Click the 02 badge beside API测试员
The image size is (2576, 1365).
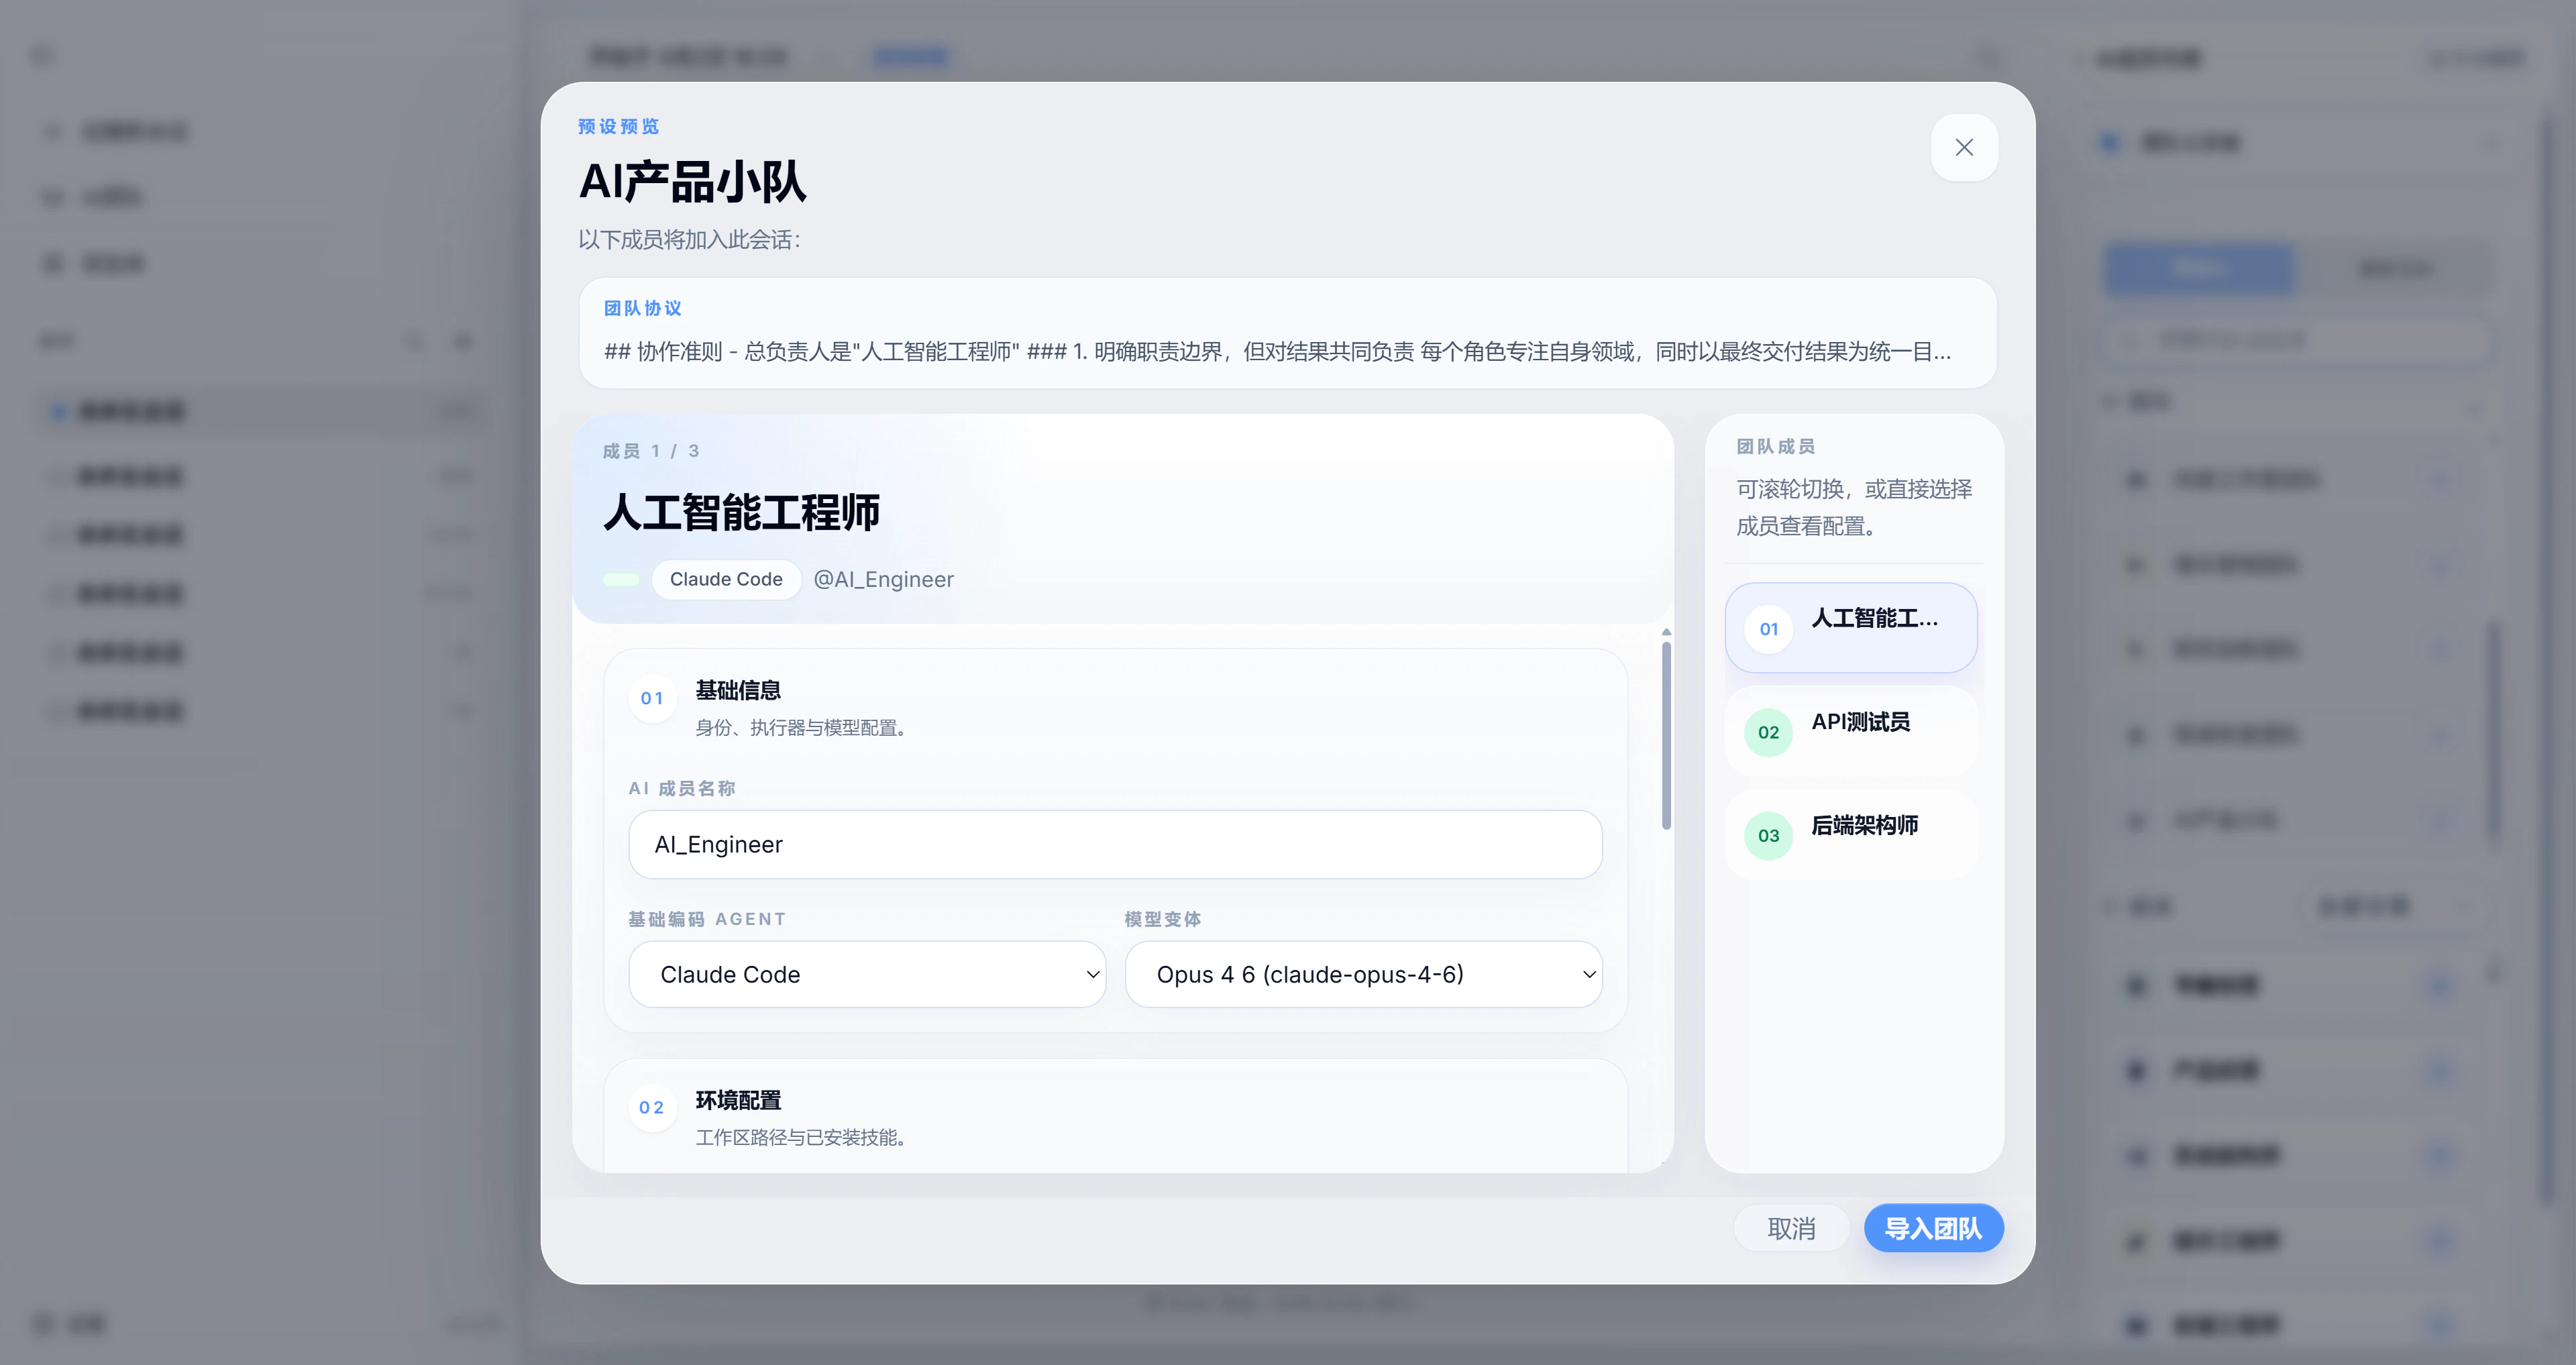(x=1768, y=732)
